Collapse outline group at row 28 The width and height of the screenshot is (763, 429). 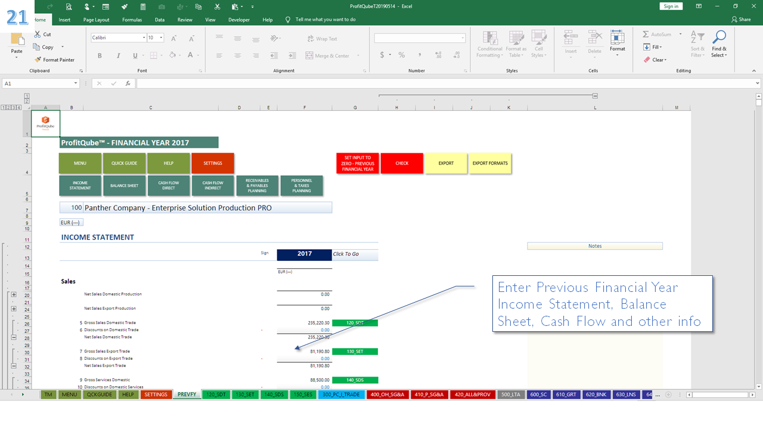[14, 337]
